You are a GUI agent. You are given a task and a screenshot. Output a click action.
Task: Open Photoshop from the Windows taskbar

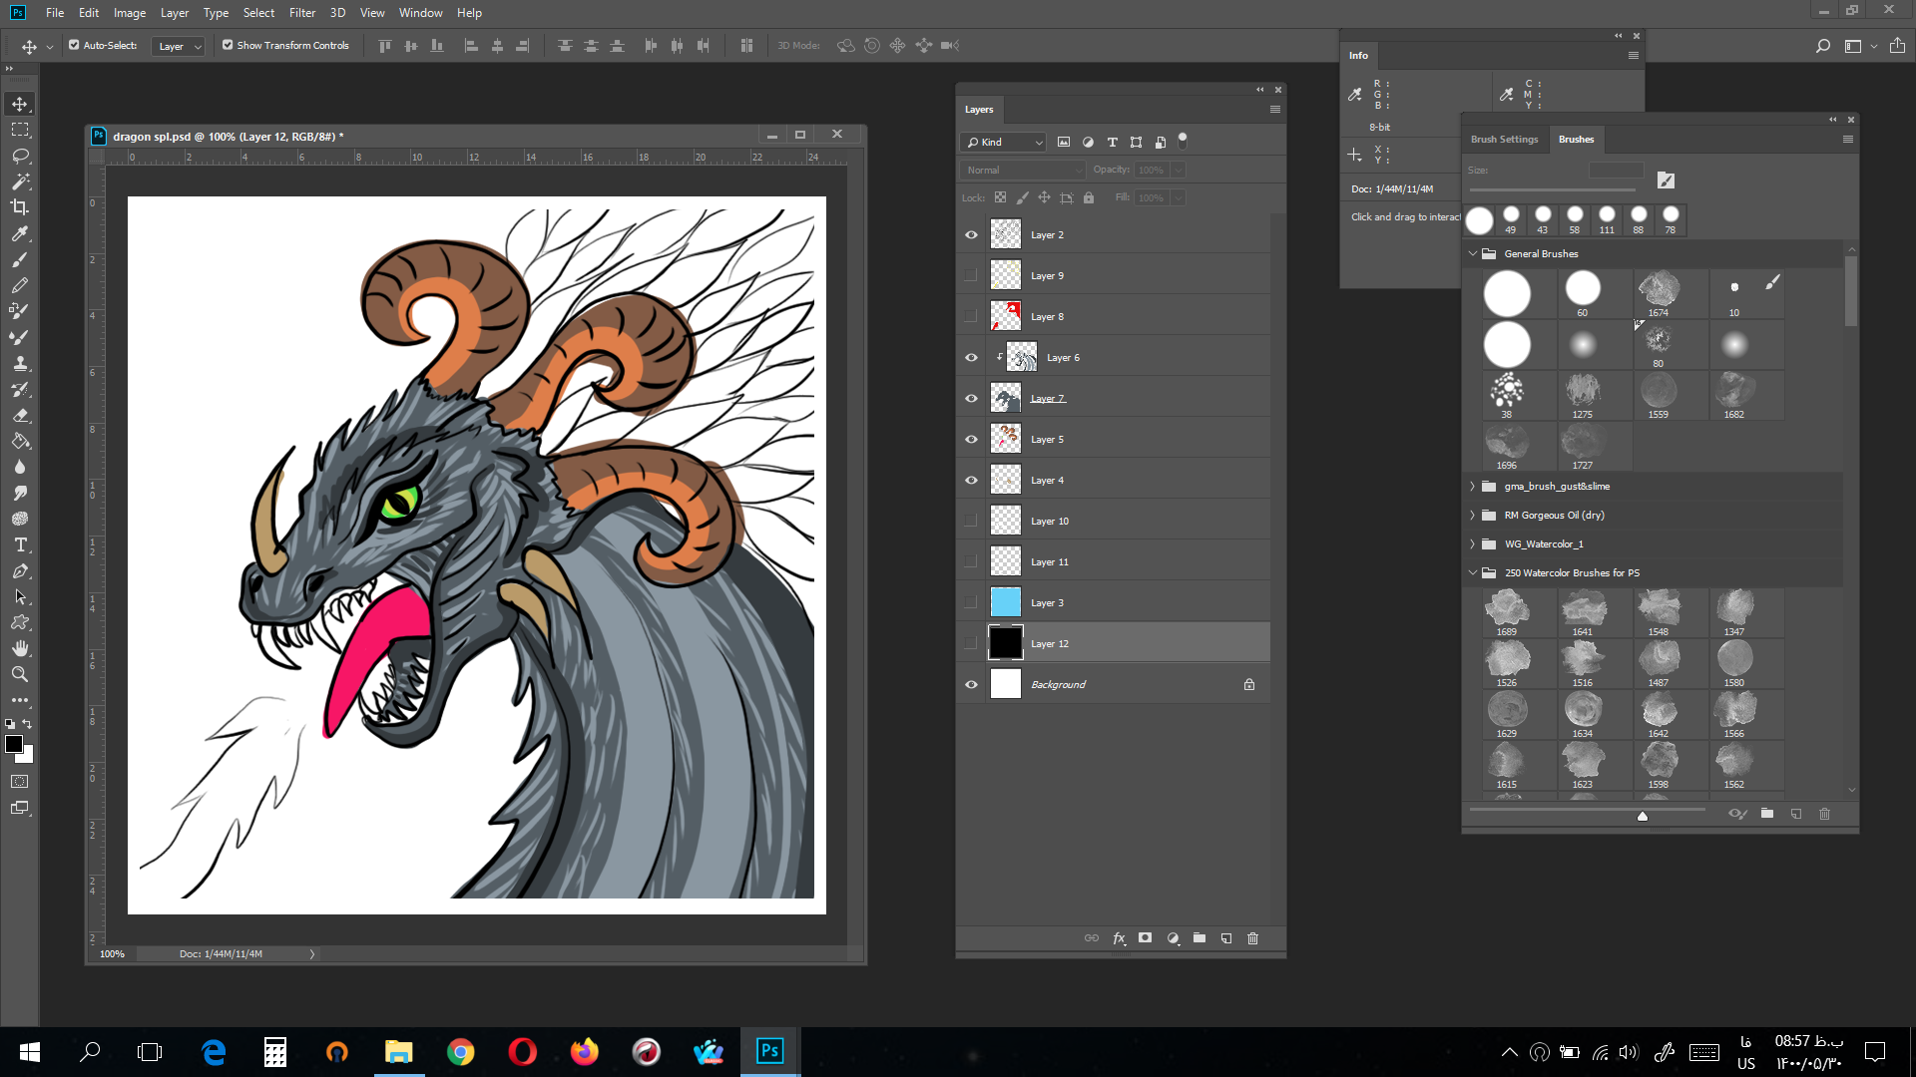(769, 1051)
